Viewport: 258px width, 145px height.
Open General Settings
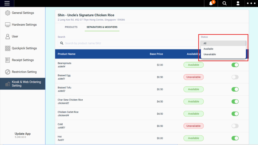(x=23, y=13)
